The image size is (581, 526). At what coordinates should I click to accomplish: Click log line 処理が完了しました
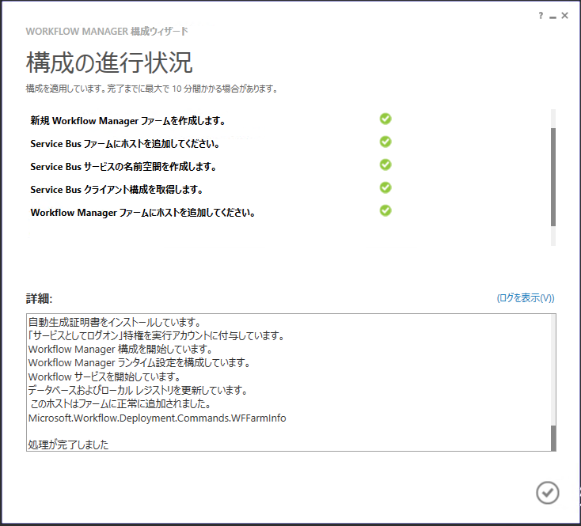pyautogui.click(x=68, y=445)
